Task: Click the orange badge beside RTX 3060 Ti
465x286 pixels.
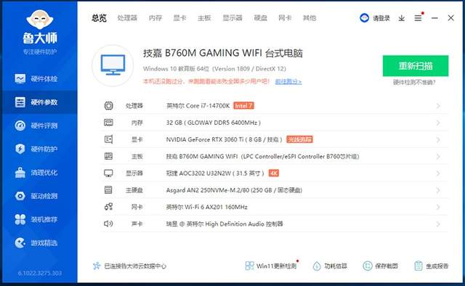Action: 299,139
